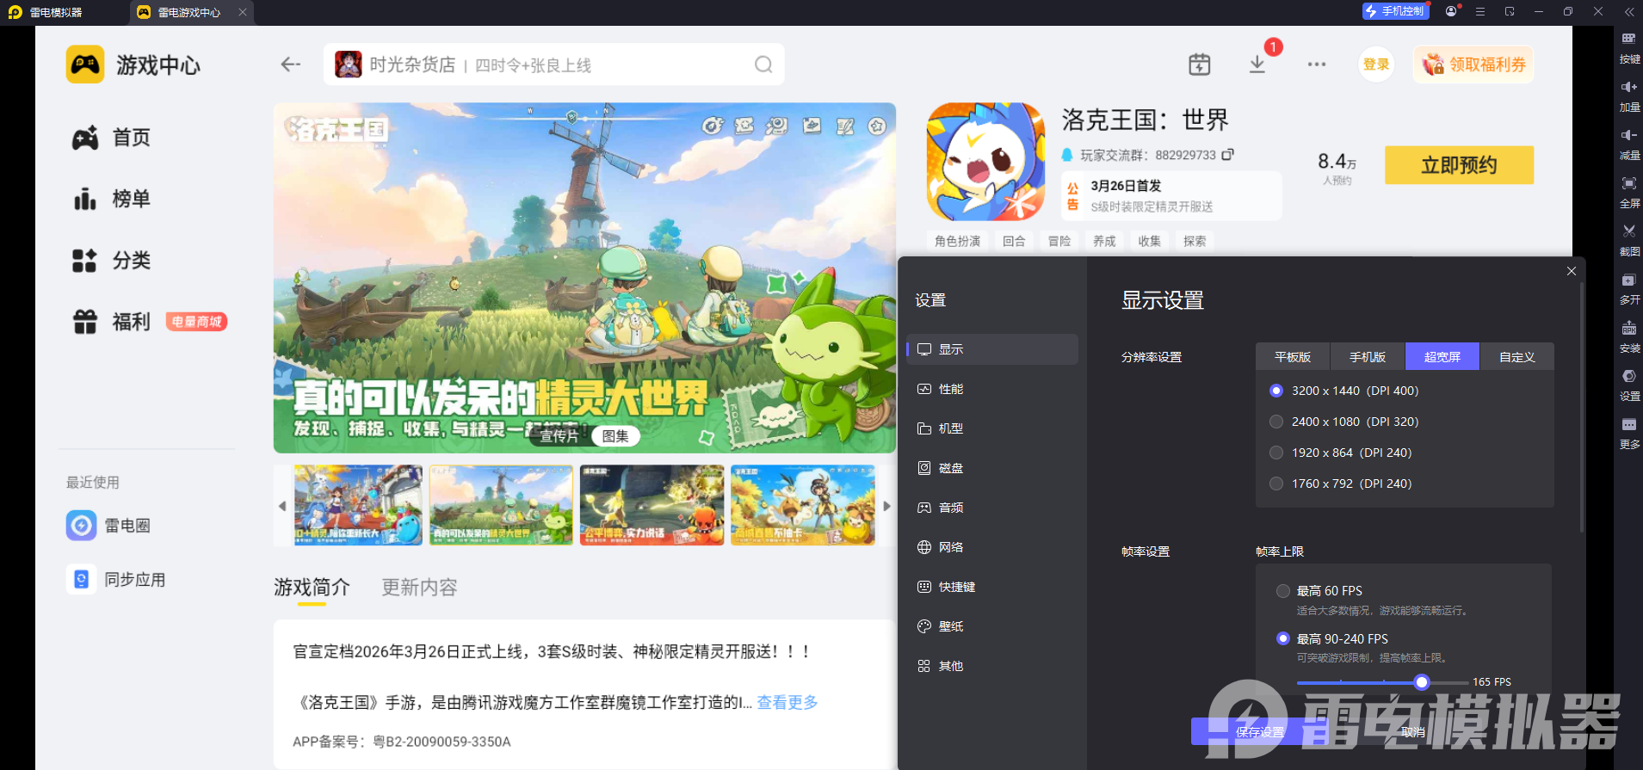Image resolution: width=1643 pixels, height=770 pixels.
Task: Click the 手机控制 button in title bar
Action: click(x=1395, y=11)
